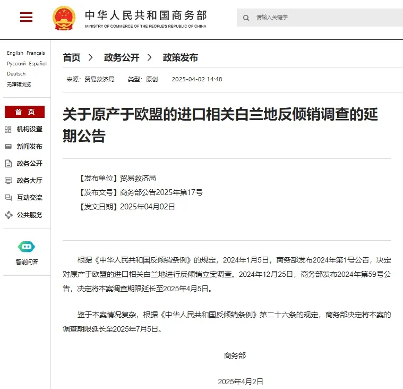Click the 政务大厅 screen icon
The image size is (403, 389).
pyautogui.click(x=8, y=181)
